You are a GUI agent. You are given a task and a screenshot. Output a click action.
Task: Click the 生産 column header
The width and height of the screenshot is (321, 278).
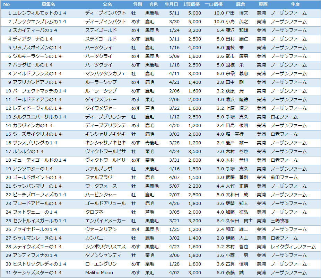tap(295, 4)
